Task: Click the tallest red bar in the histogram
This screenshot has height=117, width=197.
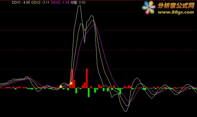Action: [87, 78]
